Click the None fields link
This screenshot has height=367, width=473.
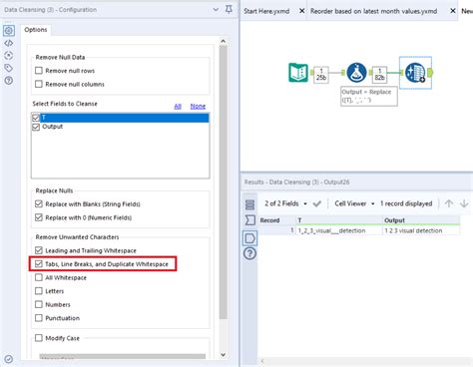(x=198, y=107)
